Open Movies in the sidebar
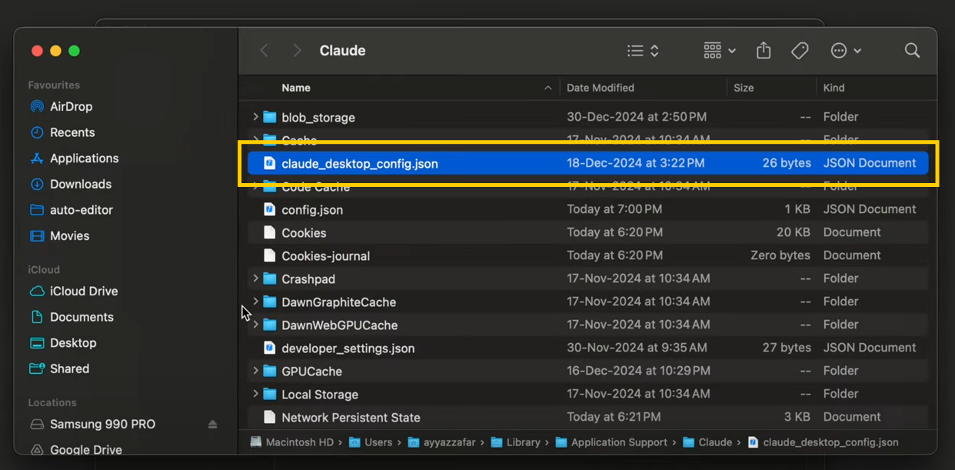This screenshot has height=470, width=955. click(x=70, y=236)
